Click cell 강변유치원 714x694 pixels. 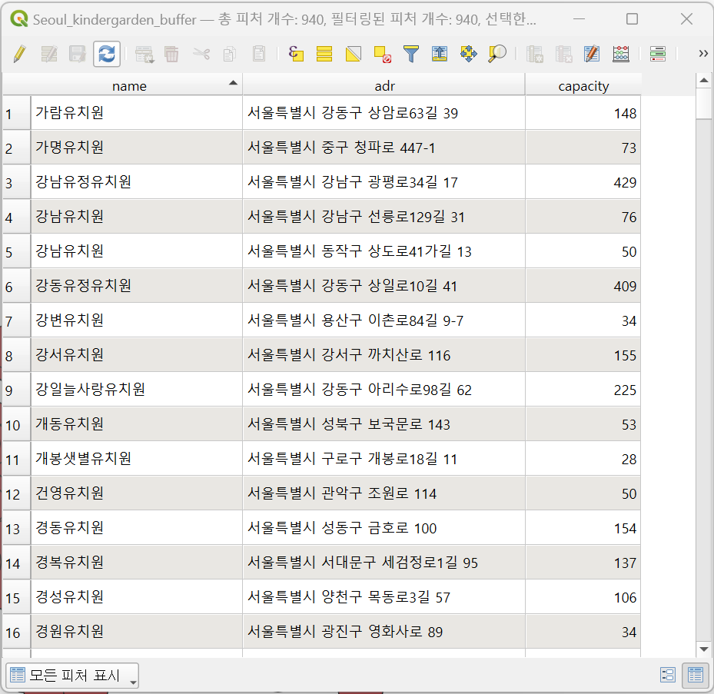coord(137,320)
